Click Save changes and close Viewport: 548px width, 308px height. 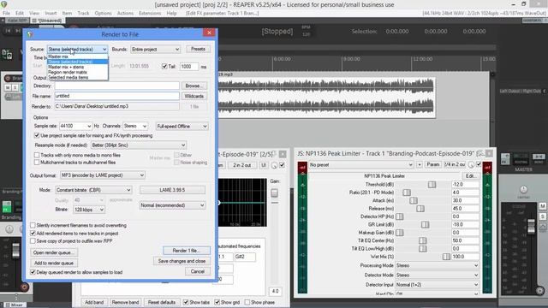pos(182,261)
